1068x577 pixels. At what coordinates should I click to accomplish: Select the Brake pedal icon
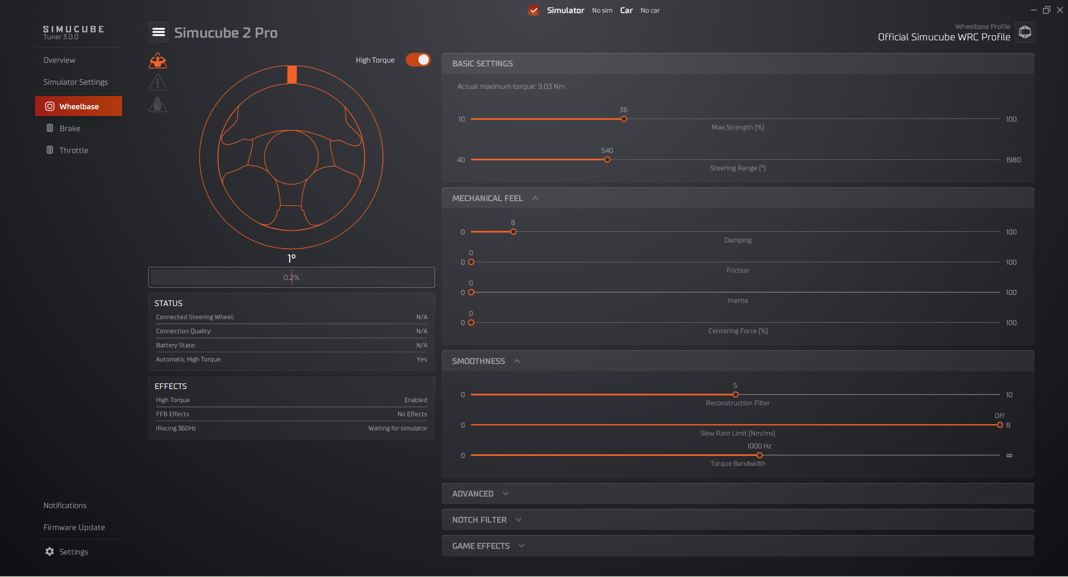pos(50,128)
